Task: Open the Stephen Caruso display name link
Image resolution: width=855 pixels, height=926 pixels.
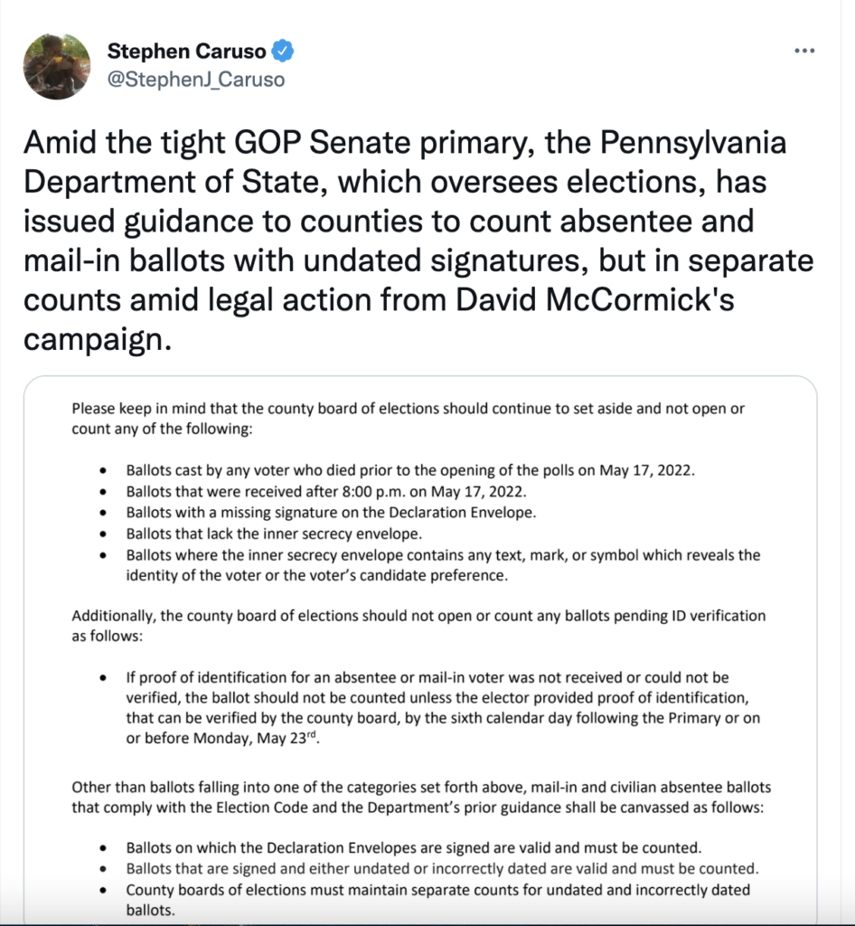Action: [187, 51]
